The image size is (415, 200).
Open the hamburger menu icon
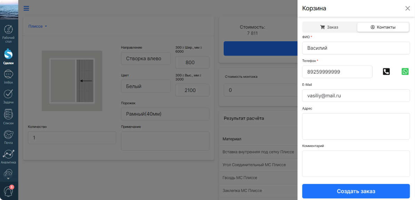tap(26, 8)
